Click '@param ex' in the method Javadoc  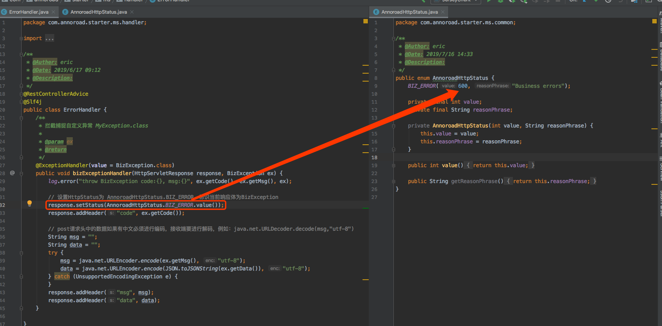pyautogui.click(x=59, y=142)
